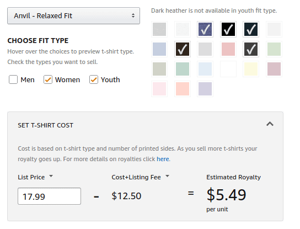Select the pale yellow color swatch

[251, 69]
